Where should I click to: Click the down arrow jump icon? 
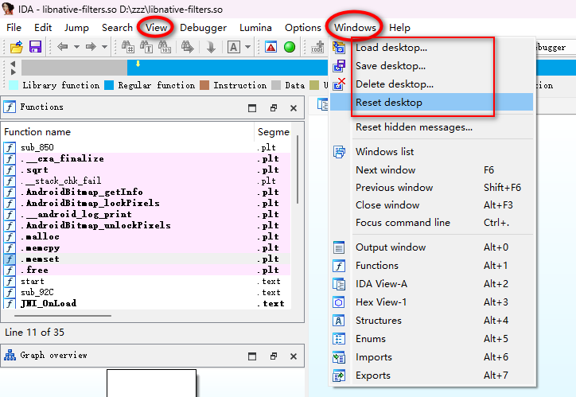[211, 47]
